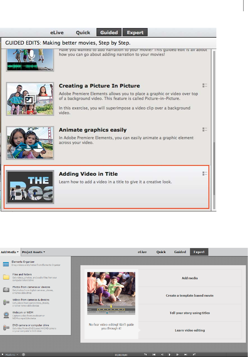The width and height of the screenshot is (248, 357).
Task: Select the Expert tab in lower window
Action: (199, 252)
